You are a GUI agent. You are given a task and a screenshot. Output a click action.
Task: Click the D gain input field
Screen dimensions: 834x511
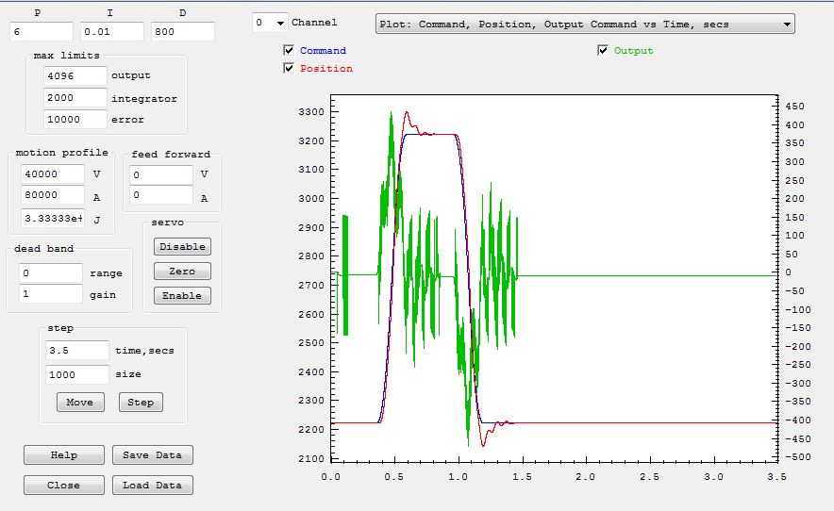pos(182,33)
